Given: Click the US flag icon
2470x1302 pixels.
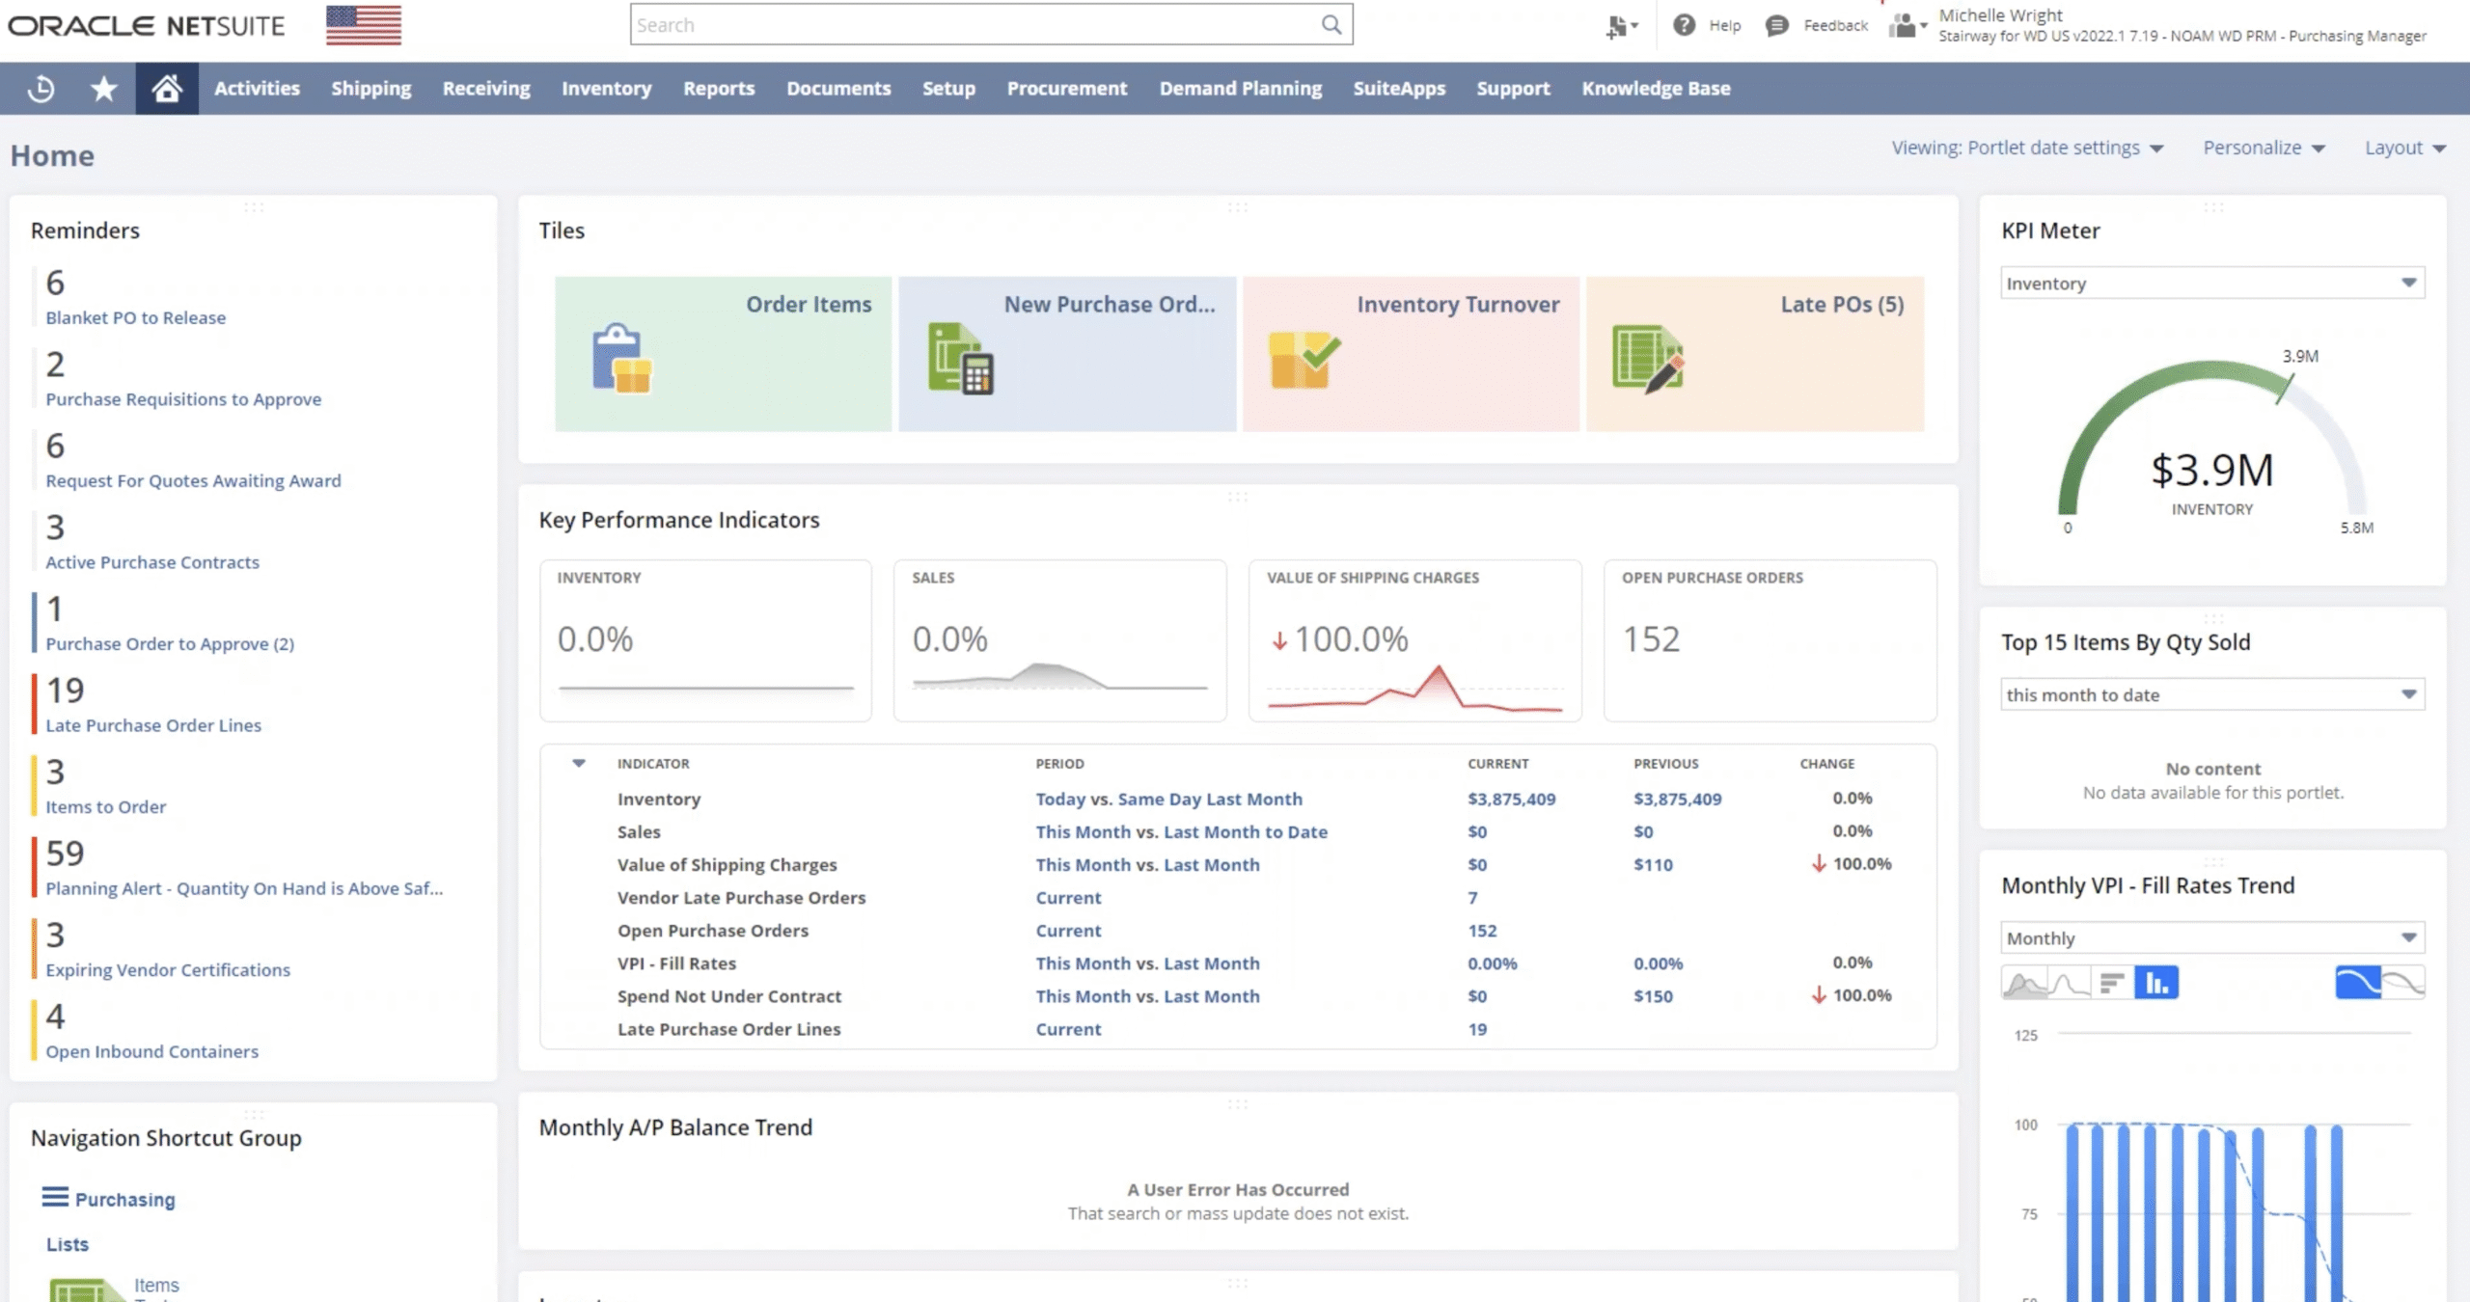Looking at the screenshot, I should point(362,24).
